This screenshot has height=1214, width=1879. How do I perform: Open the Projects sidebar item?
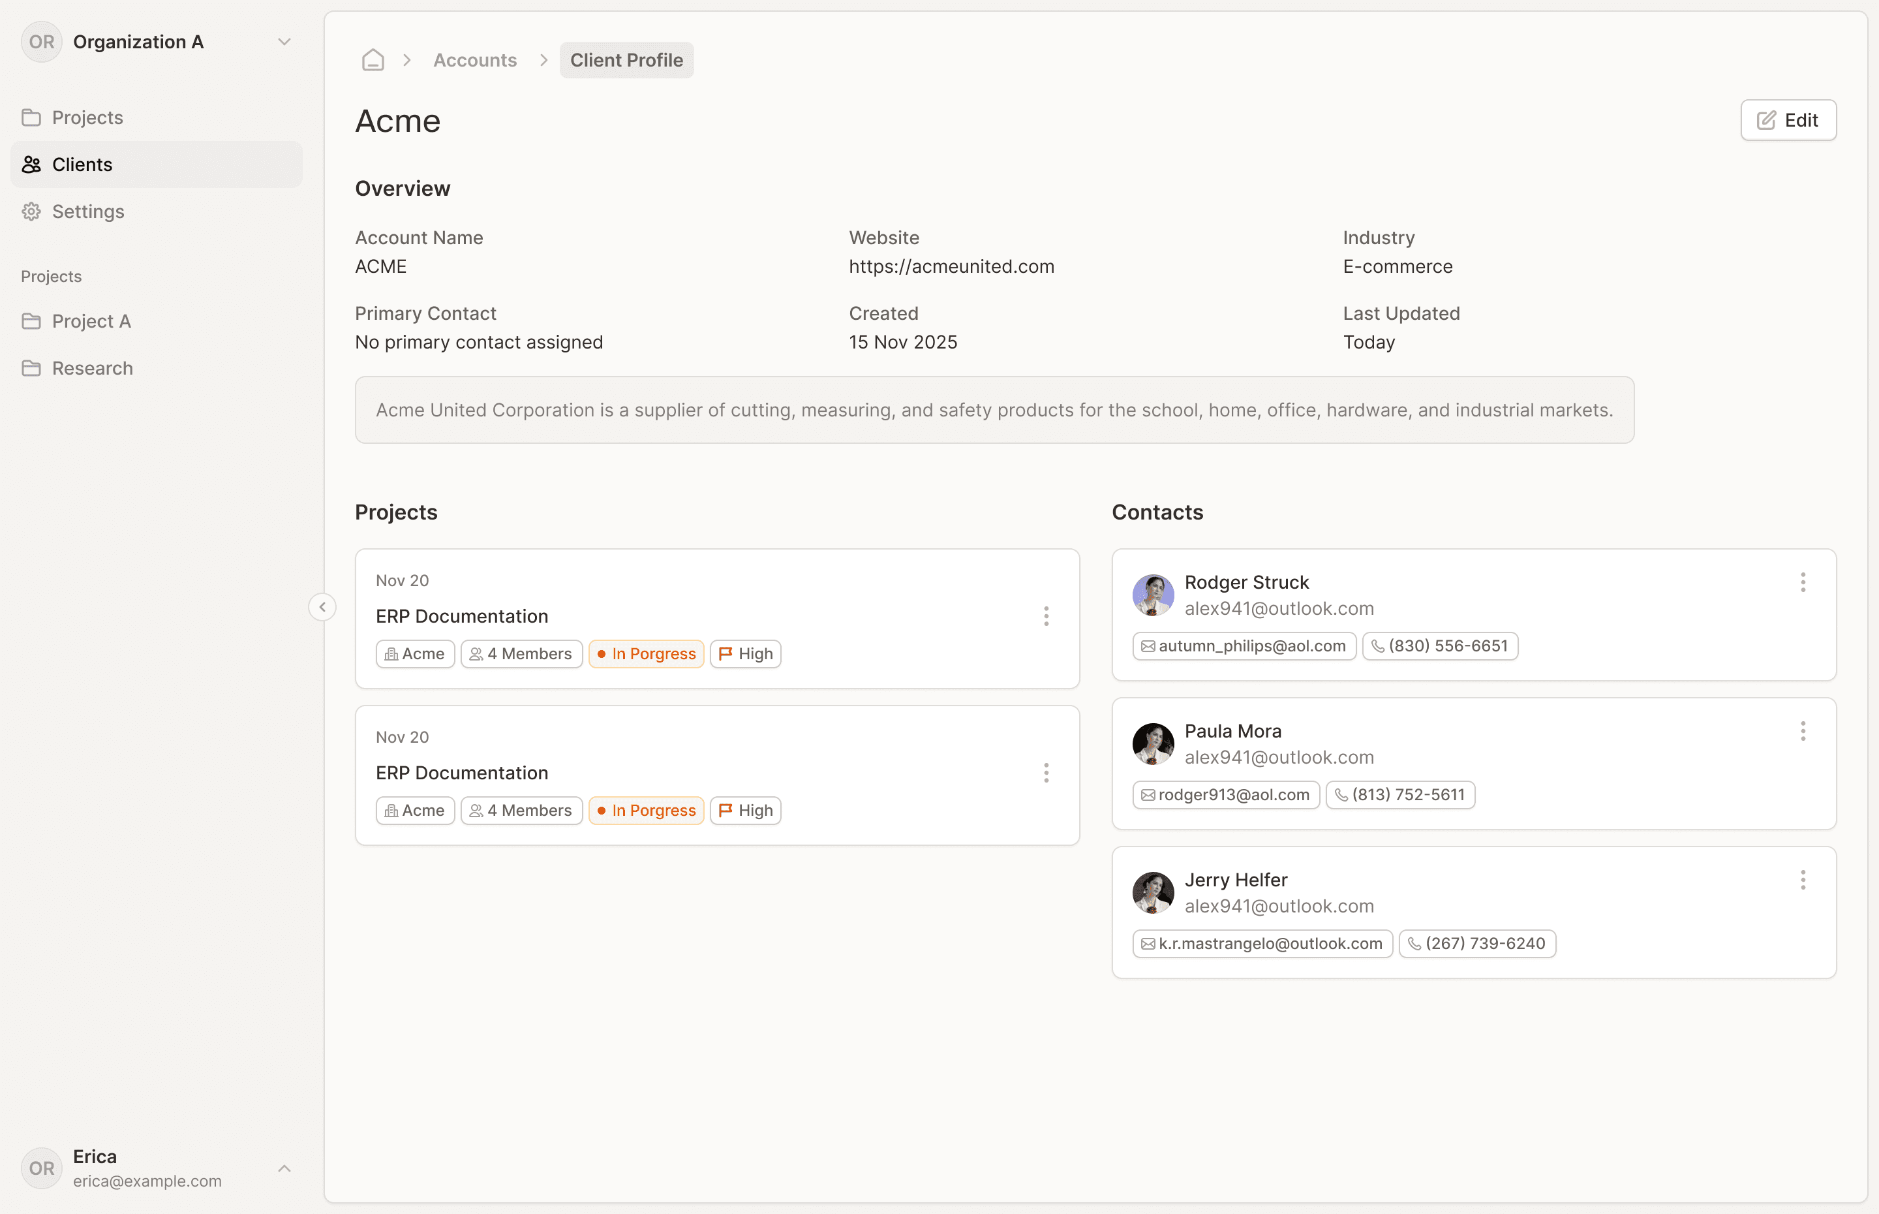(x=87, y=117)
